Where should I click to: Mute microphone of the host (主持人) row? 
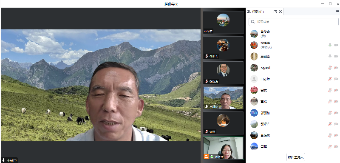pos(330,45)
